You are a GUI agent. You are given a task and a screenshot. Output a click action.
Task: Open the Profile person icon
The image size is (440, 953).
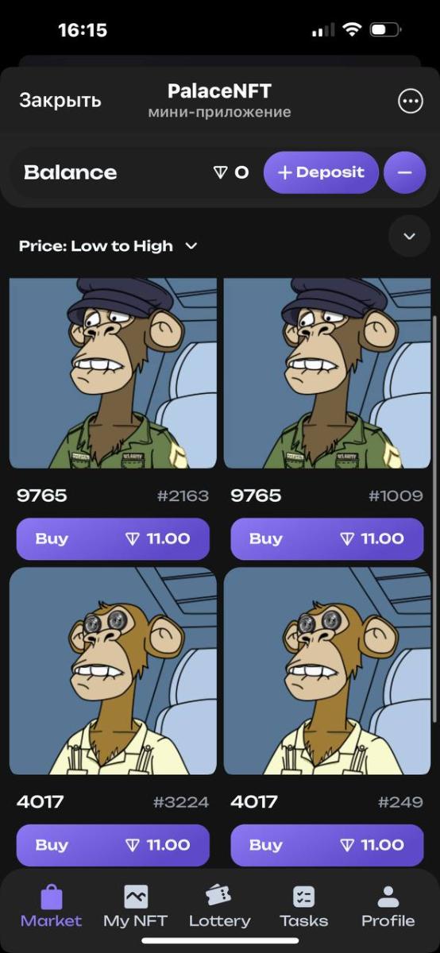pyautogui.click(x=388, y=897)
